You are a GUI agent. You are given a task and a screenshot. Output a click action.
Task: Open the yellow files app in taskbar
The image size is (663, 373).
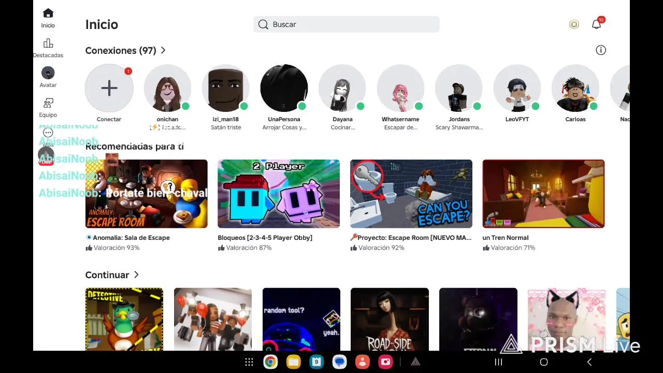point(293,362)
